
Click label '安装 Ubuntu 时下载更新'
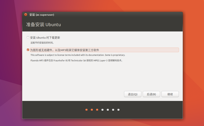45,38
